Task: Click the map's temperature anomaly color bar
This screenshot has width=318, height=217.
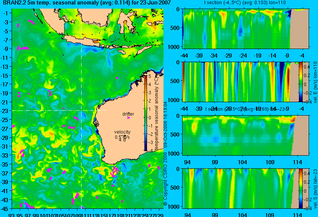Action: pyautogui.click(x=146, y=113)
